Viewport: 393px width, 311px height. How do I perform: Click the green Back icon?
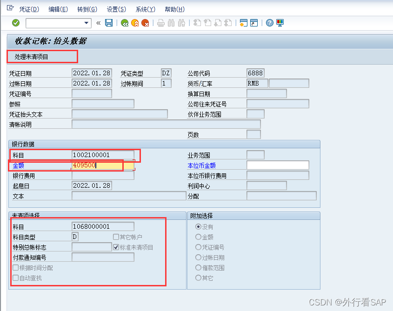[125, 23]
